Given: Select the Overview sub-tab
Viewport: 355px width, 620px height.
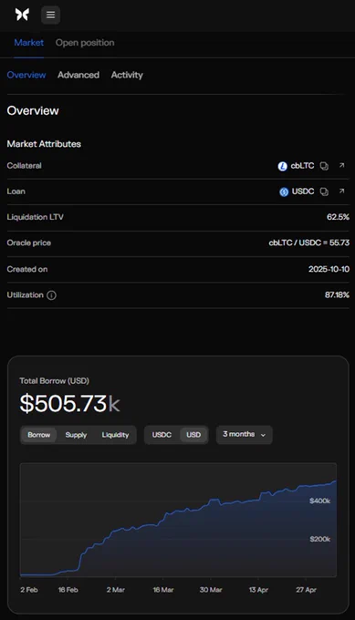Looking at the screenshot, I should [26, 75].
